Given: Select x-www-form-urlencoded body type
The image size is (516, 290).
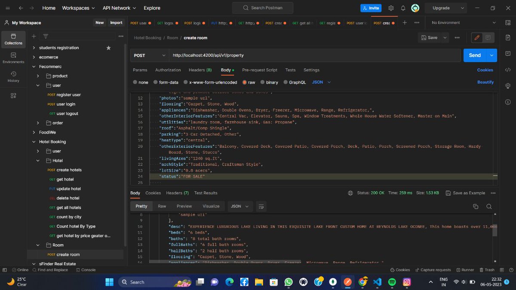Looking at the screenshot, I should [x=210, y=82].
